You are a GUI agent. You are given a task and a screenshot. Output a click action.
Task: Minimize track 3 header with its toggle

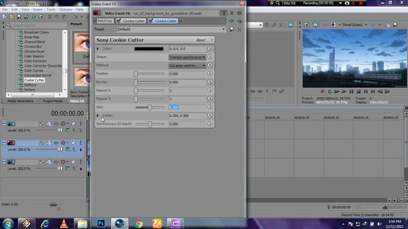click(4, 162)
